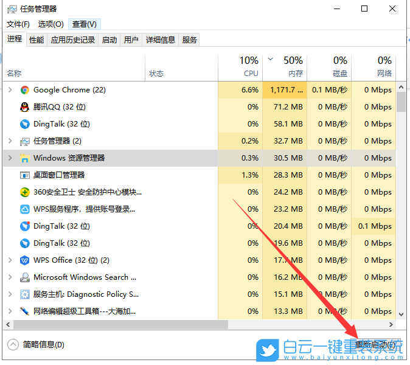Select the Tencent QQ penguin icon
This screenshot has height=365, width=410.
pos(25,107)
